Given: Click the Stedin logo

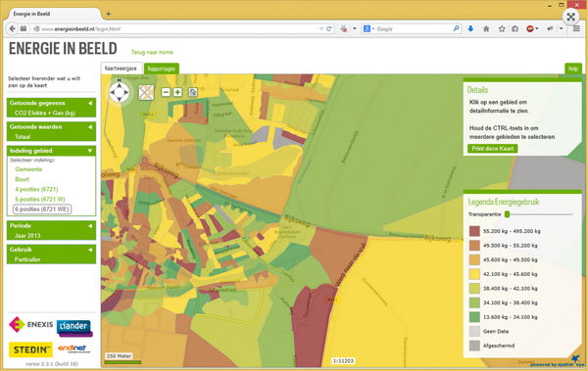Looking at the screenshot, I should point(30,349).
